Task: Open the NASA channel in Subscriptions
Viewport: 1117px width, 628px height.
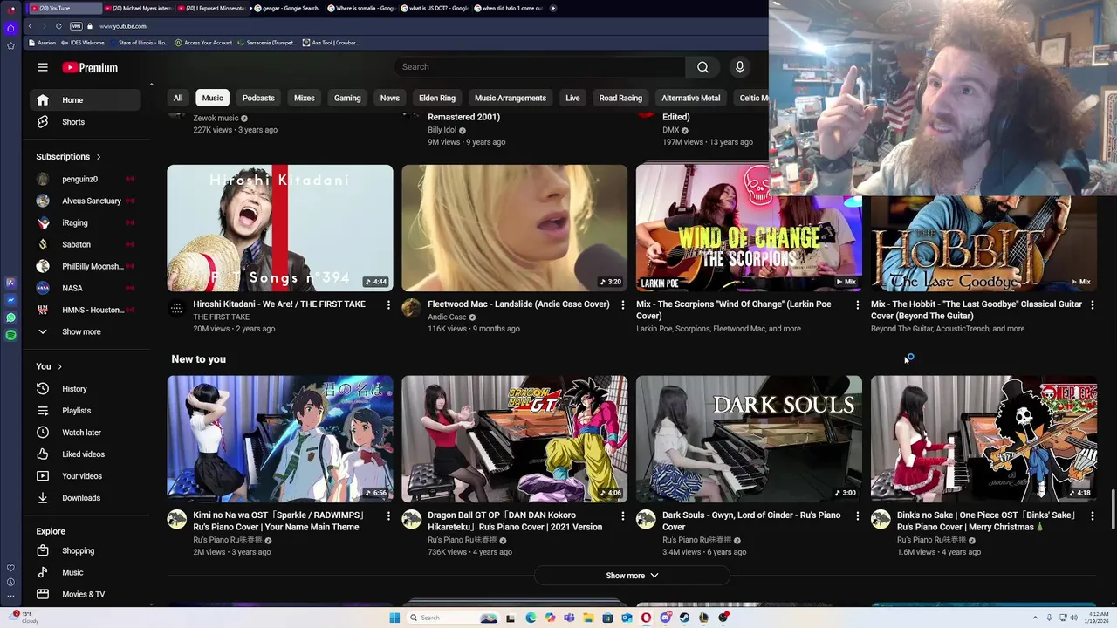Action: [85, 288]
